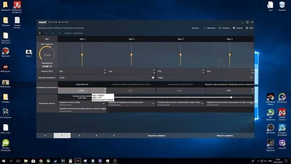Increase SoC power value with up arrow

pos(253,89)
